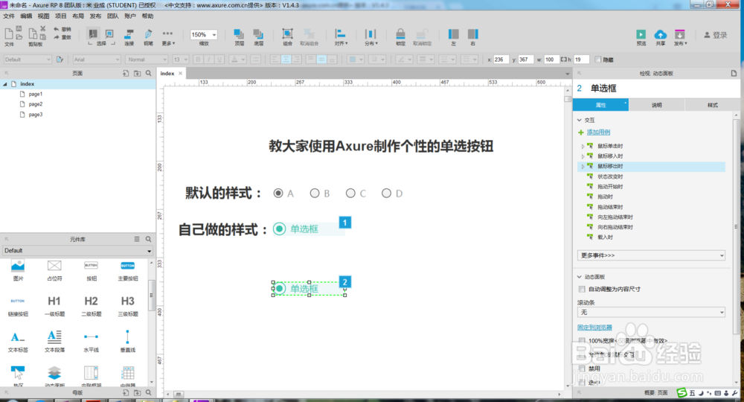Viewport: 744px width, 402px height.
Task: Open the 滚动条 scrollbar dropdown showing 无
Action: click(651, 313)
